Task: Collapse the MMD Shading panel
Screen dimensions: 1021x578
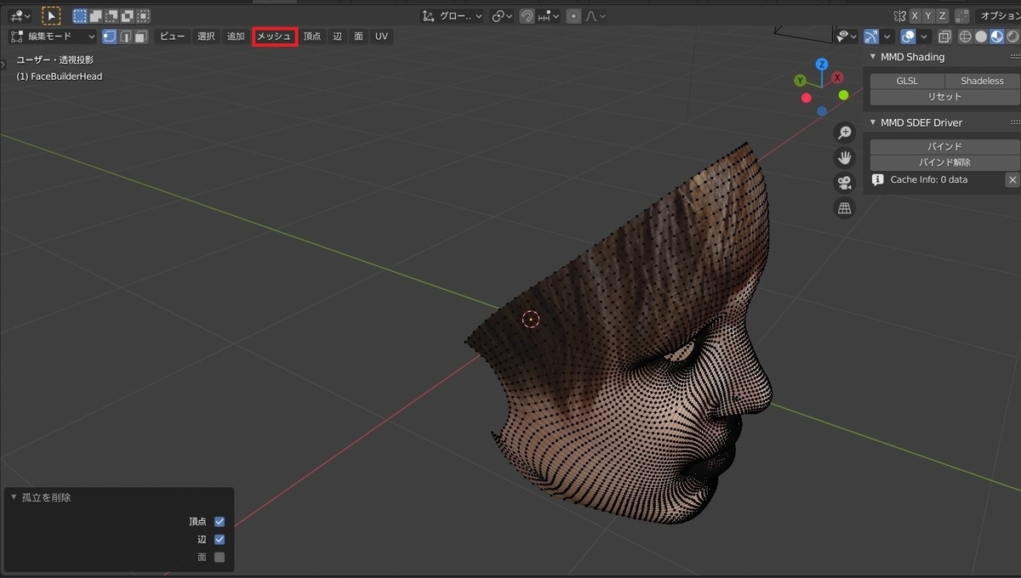Action: (x=873, y=57)
